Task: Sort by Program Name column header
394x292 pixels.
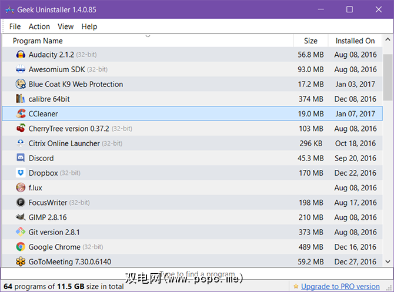Action: pyautogui.click(x=148, y=41)
